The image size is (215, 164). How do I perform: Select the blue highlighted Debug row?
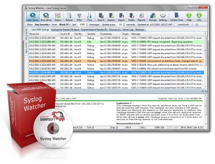[116, 73]
